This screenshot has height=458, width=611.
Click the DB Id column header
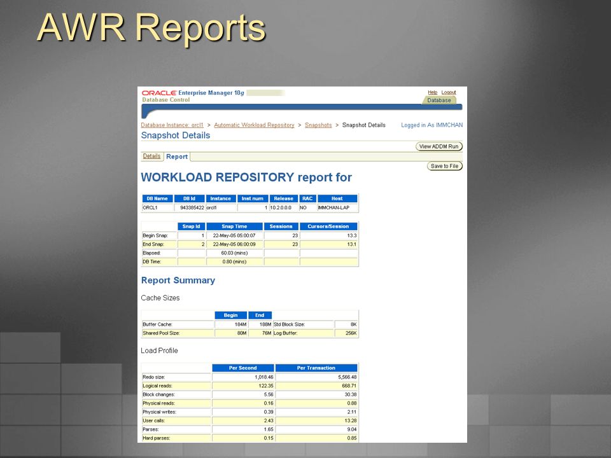[190, 198]
